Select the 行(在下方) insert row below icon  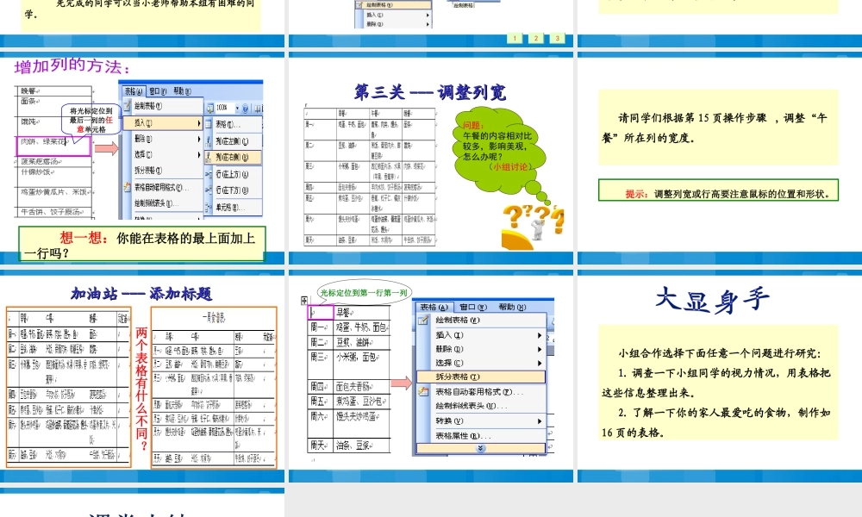point(209,188)
